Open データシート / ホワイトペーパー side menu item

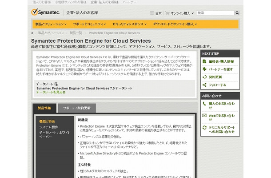click(x=55, y=134)
